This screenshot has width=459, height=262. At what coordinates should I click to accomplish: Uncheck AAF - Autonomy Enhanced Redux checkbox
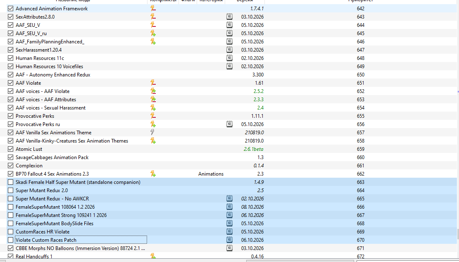coord(11,75)
